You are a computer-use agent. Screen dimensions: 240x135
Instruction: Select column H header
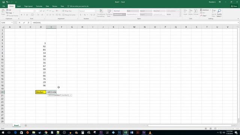pos(82,27)
